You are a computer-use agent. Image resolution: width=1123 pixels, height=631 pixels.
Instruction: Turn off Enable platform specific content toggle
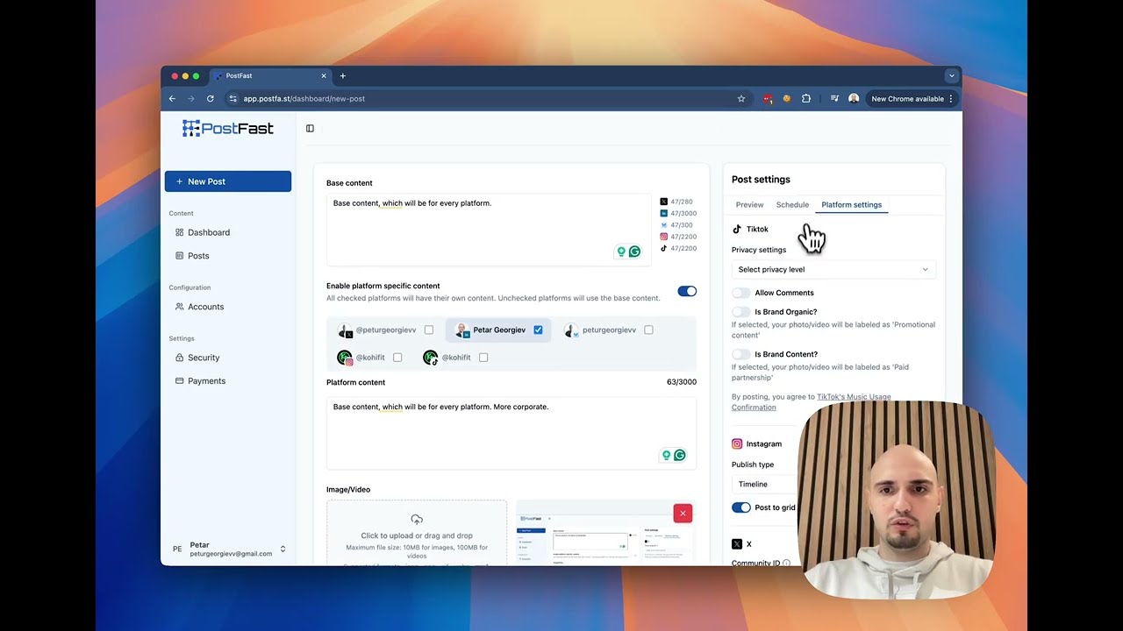tap(687, 291)
